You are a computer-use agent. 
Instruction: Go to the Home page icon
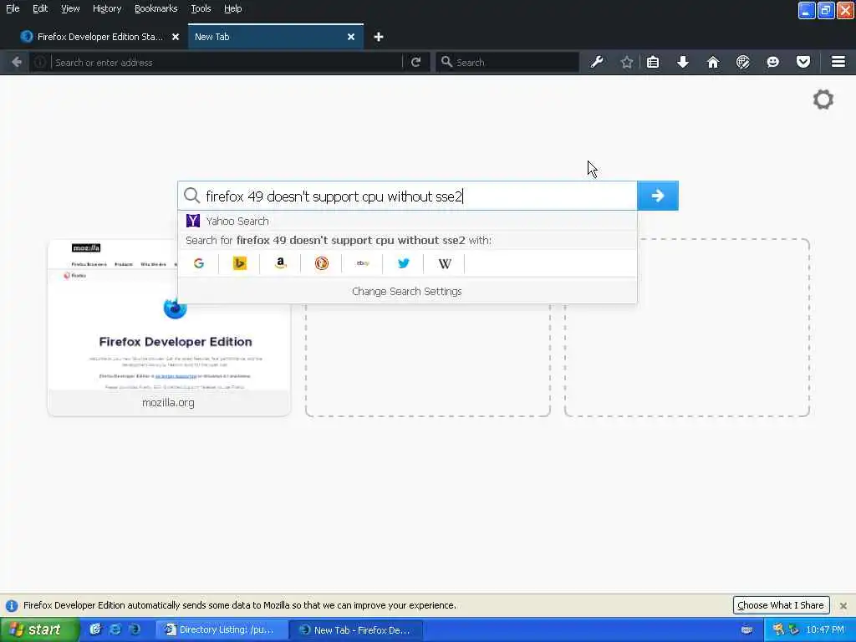pyautogui.click(x=712, y=62)
